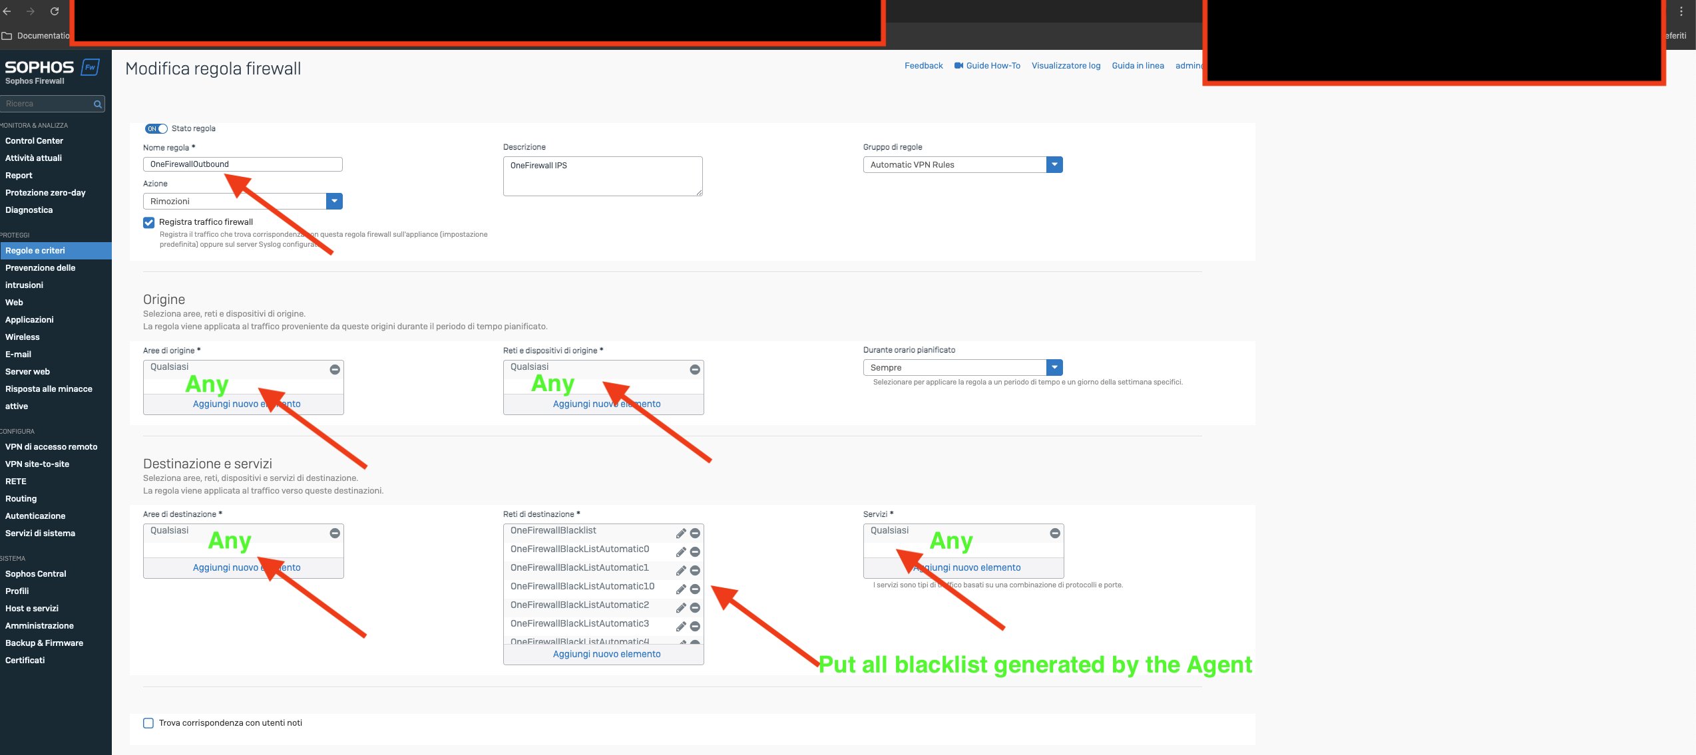
Task: Edit OneFirewallBlackListAutomatic3 entry
Action: 681,627
